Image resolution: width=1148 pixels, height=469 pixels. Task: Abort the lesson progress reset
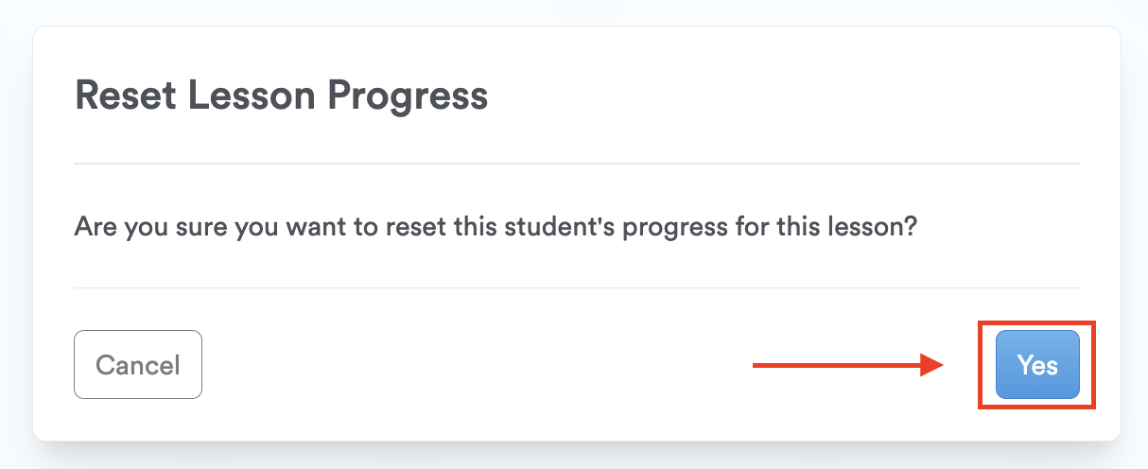click(x=138, y=365)
